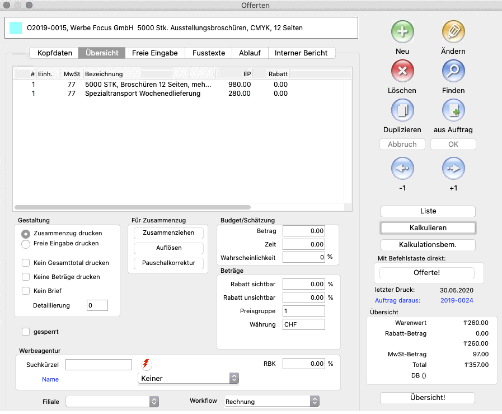The height and width of the screenshot is (414, 502).
Task: Expand the Filiale dropdown
Action: [x=112, y=402]
